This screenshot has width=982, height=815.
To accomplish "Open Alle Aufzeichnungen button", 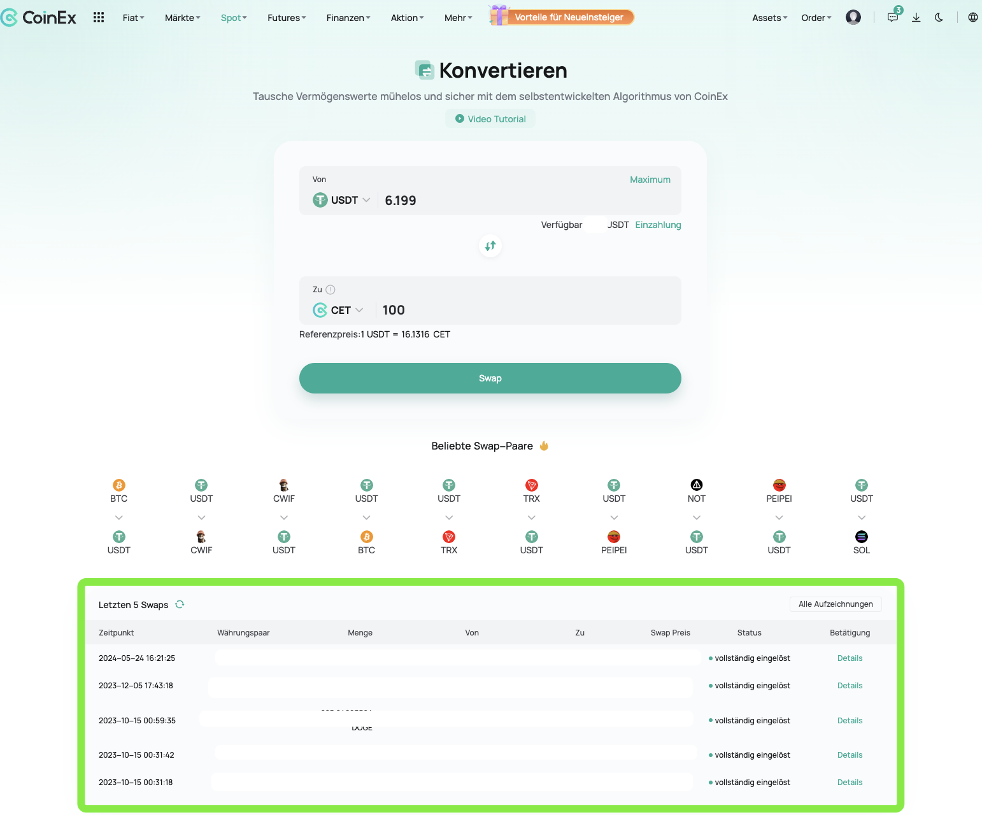I will [836, 604].
